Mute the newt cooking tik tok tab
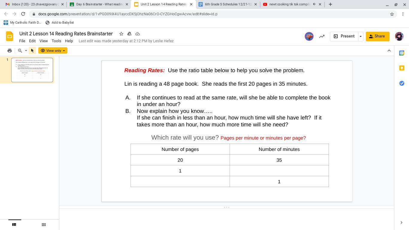The width and height of the screenshot is (409, 230). coord(314,4)
